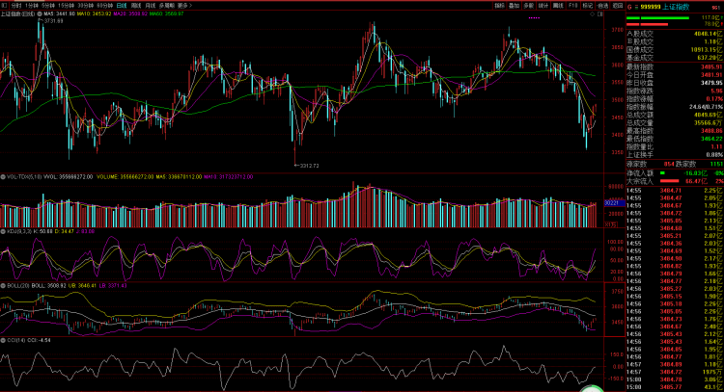Click the 自选 button
This screenshot has width=724, height=392.
coord(602,6)
